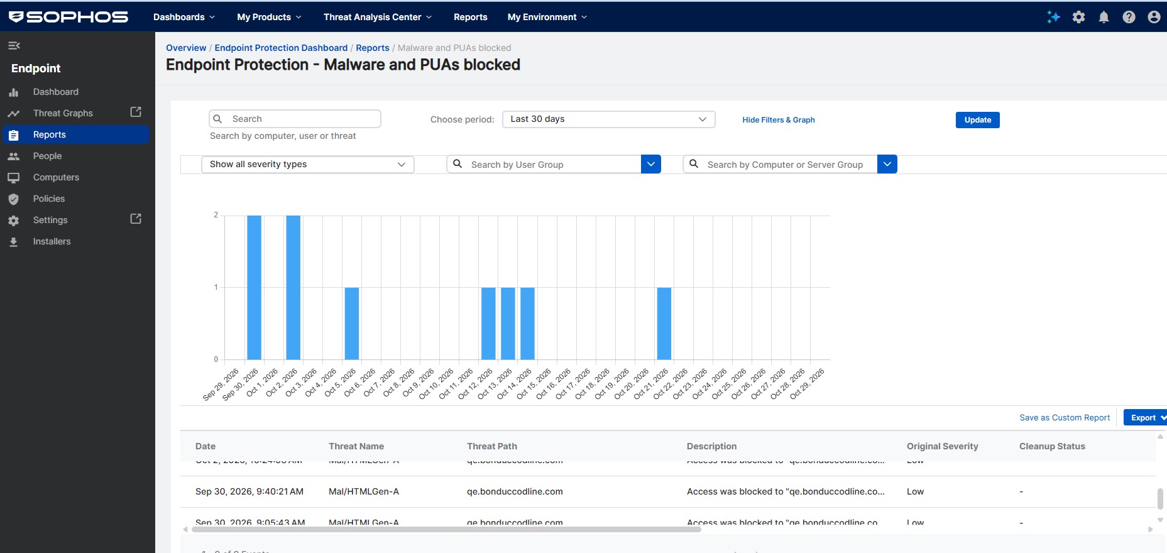The image size is (1167, 553).
Task: Focus the Search by computer field
Action: coord(295,119)
